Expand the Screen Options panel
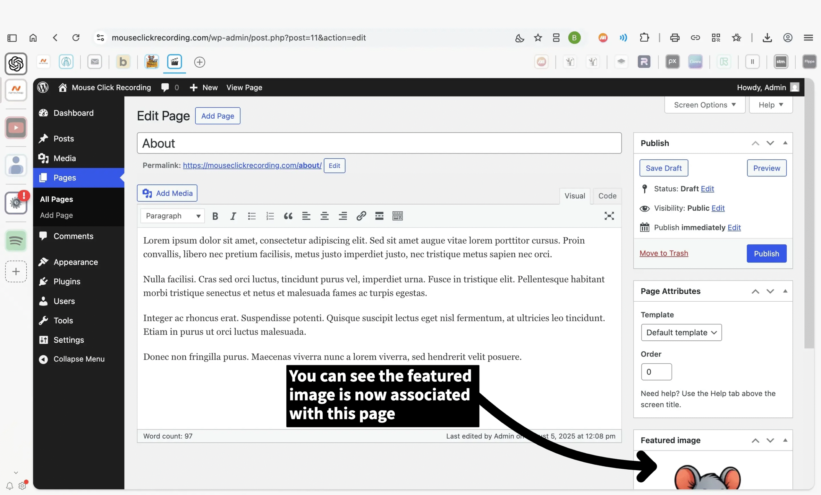This screenshot has width=821, height=495. [x=704, y=105]
